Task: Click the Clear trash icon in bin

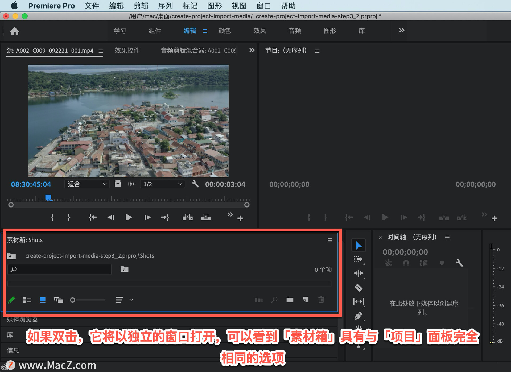Action: [321, 300]
